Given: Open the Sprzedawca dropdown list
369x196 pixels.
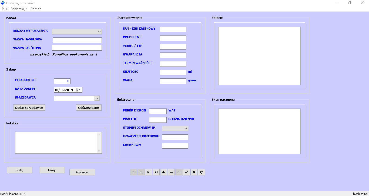Looking at the screenshot, I should click(x=97, y=99).
